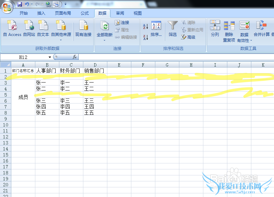Screen dimensions: 274x197
Task: Save the workbook with floppy icon
Action: click(x=20, y=4)
